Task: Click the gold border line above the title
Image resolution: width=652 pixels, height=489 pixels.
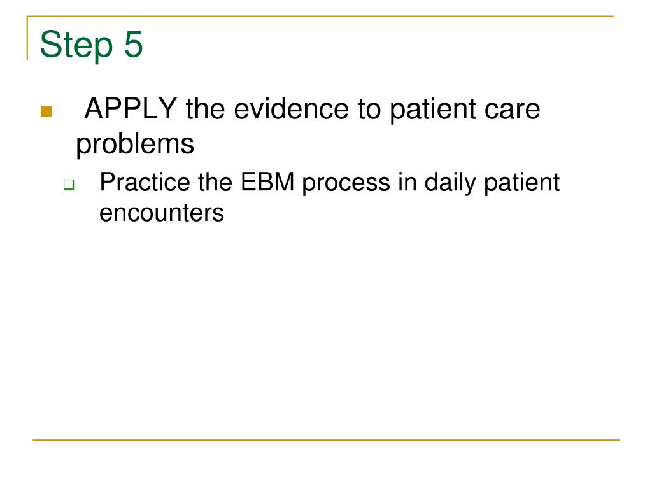Action: (x=320, y=17)
